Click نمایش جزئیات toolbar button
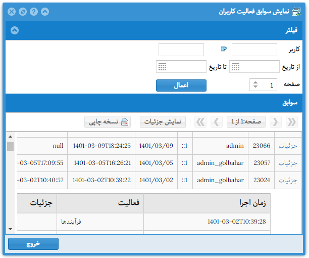The image size is (309, 258). pyautogui.click(x=163, y=122)
